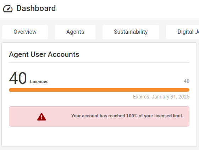Select the Sustainability tab
Image resolution: width=199 pixels, height=150 pixels.
click(x=131, y=32)
